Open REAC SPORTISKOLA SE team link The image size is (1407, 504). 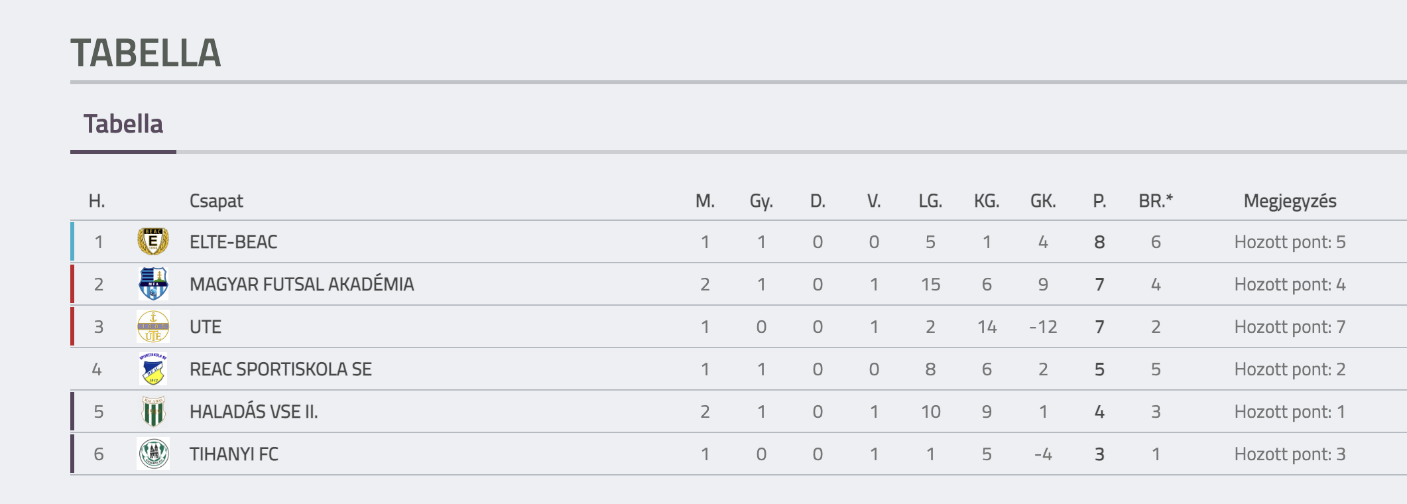[x=280, y=369]
